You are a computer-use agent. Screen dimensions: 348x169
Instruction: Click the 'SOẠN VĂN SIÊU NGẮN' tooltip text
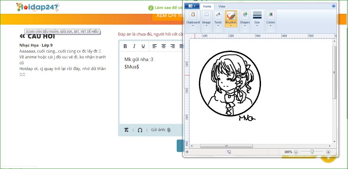tap(62, 32)
